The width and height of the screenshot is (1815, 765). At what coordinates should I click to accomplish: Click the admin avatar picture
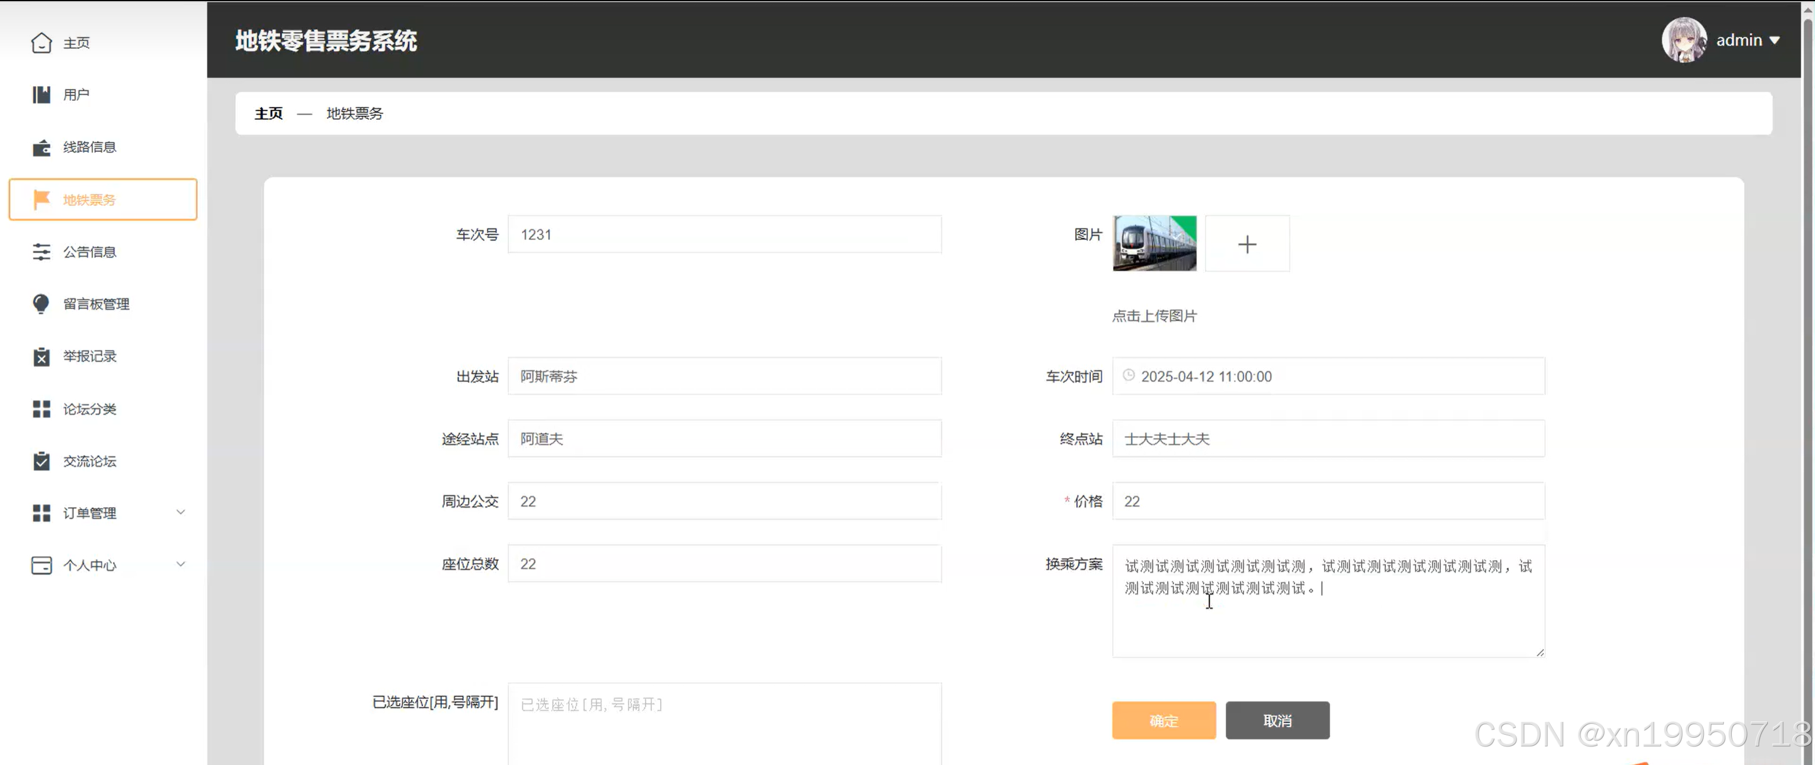coord(1684,40)
